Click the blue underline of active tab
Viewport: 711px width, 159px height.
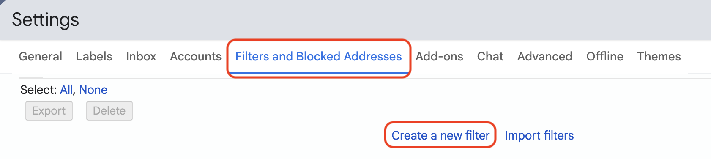point(318,72)
